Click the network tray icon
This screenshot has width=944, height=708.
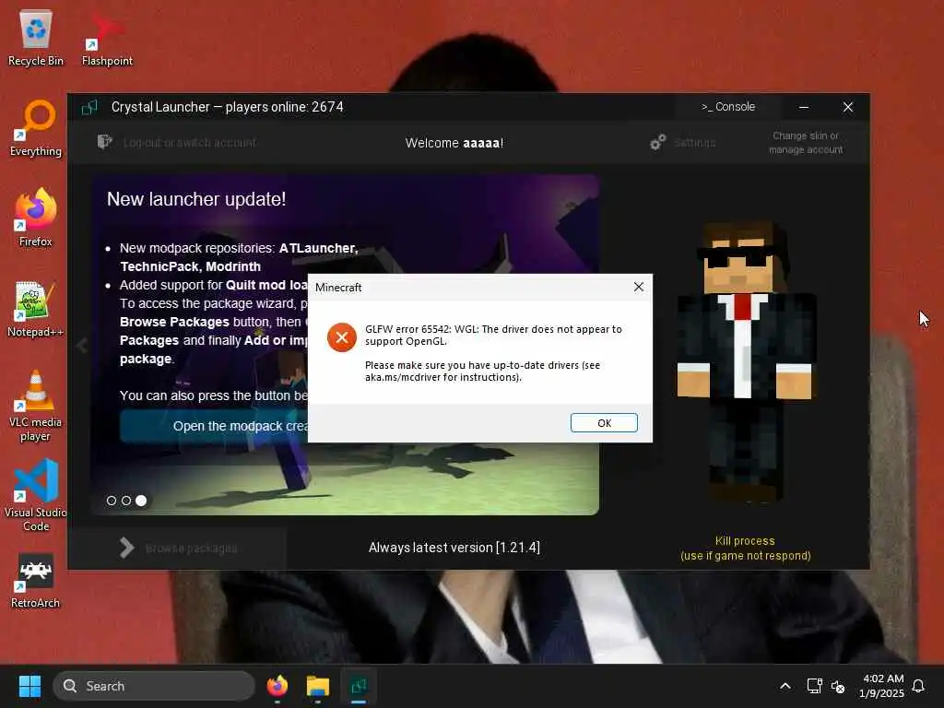tap(814, 686)
